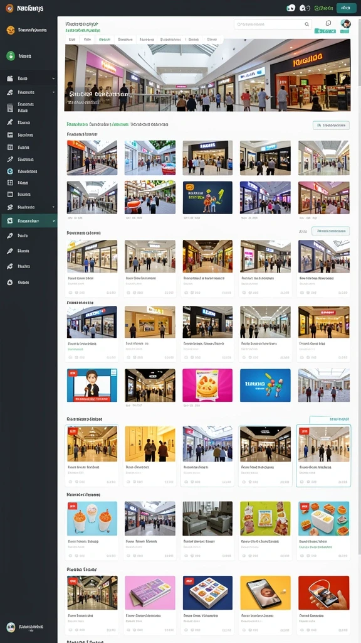The image size is (361, 643).
Task: Click the bottom-left profile avatar in sidebar
Action: (11, 627)
